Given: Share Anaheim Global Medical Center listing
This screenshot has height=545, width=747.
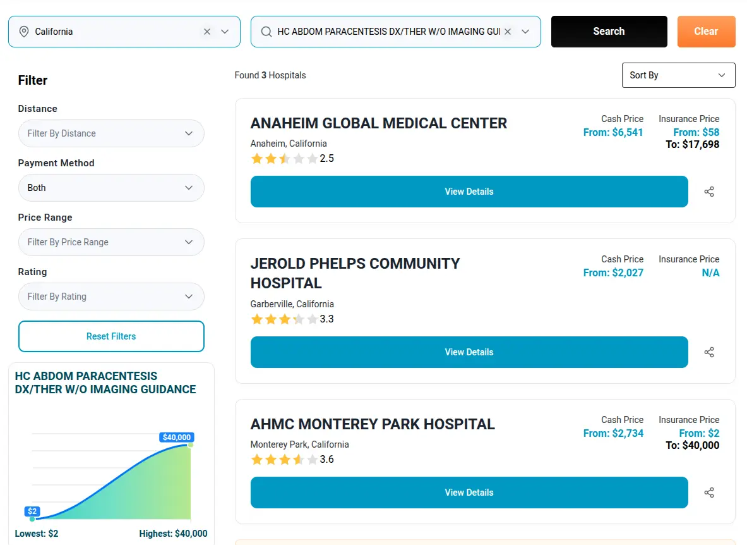Looking at the screenshot, I should (709, 192).
